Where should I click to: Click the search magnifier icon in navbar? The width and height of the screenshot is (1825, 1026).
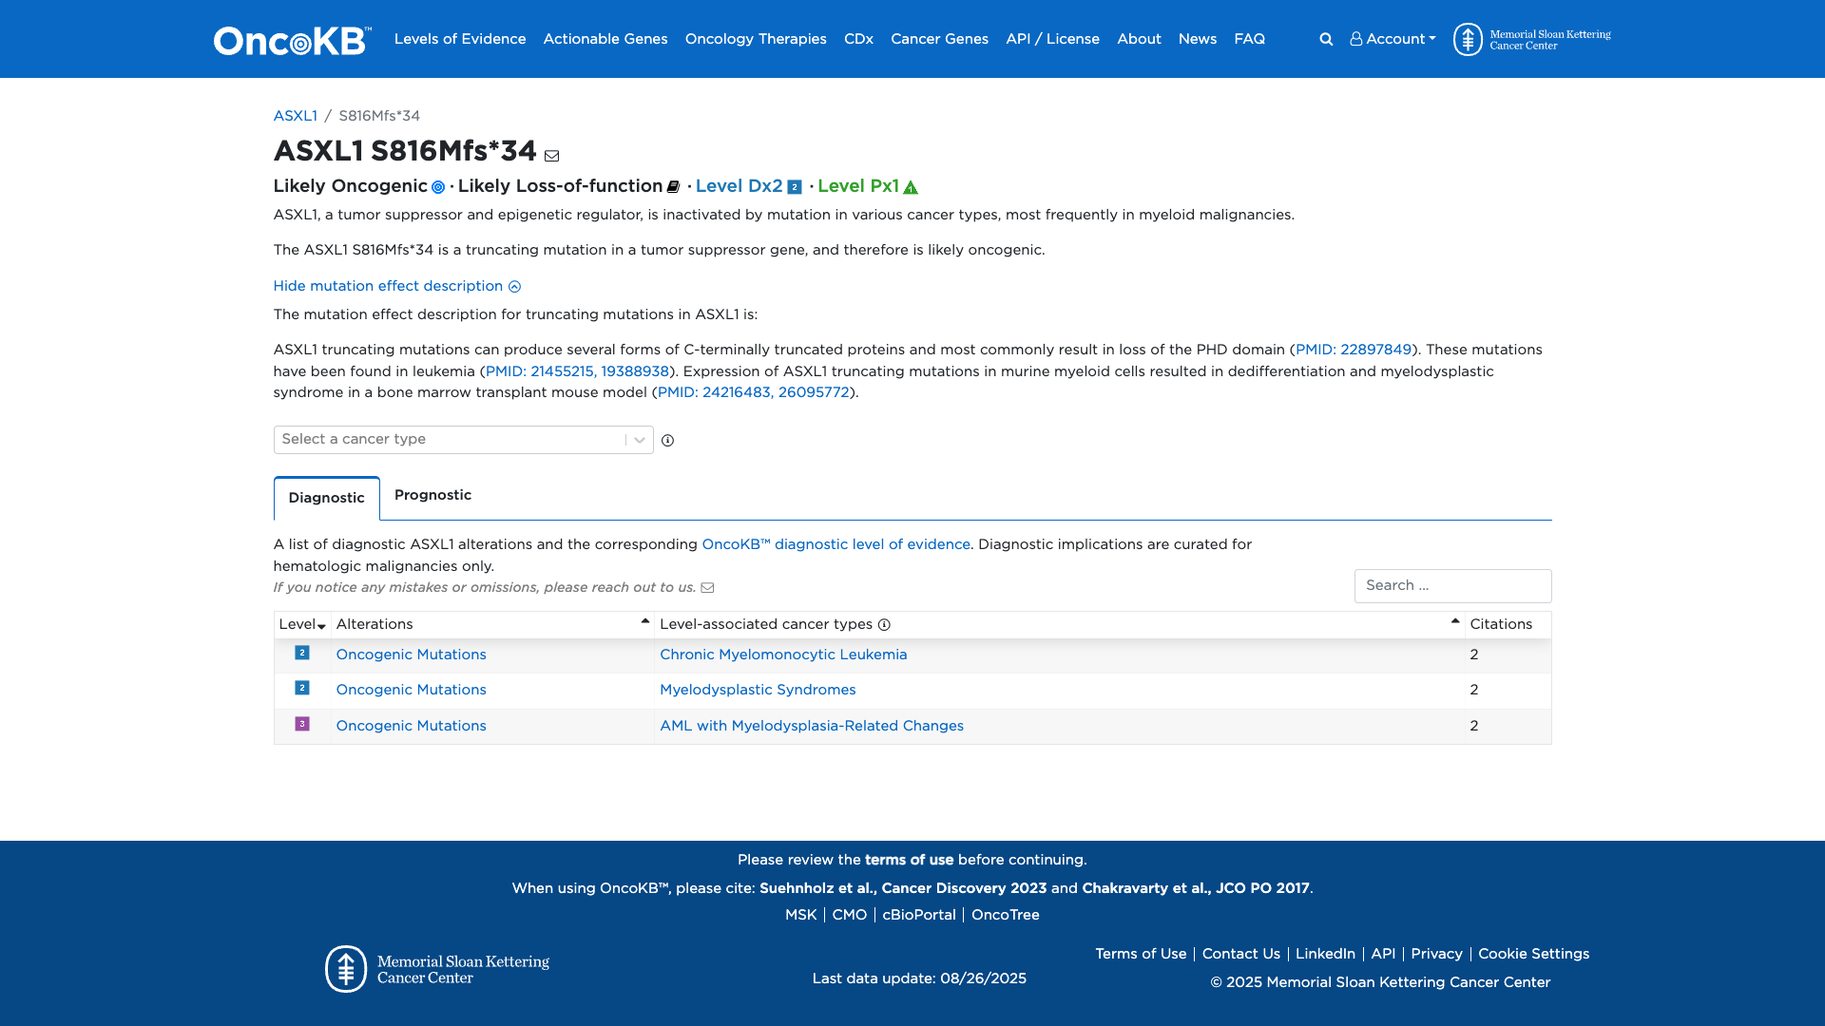pos(1326,39)
